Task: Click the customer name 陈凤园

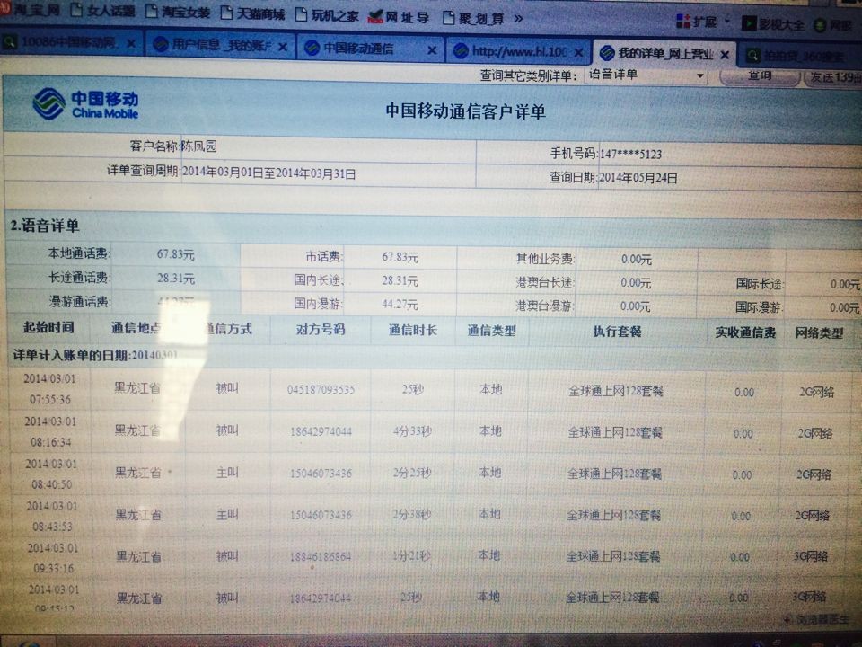Action: click(199, 146)
